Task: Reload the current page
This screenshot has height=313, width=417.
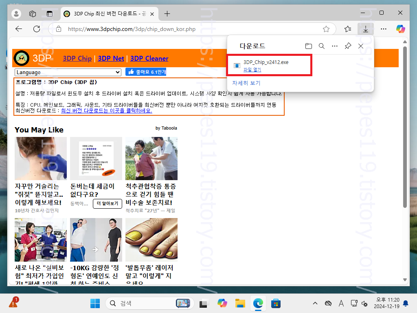Action: pyautogui.click(x=37, y=29)
